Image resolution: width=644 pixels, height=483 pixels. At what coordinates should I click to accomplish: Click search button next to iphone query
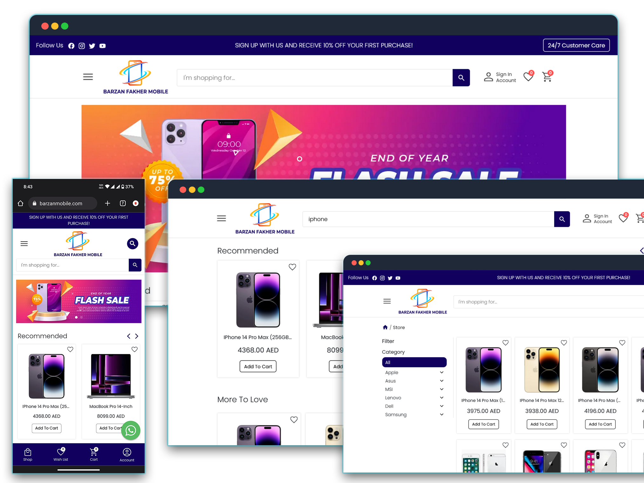(562, 219)
